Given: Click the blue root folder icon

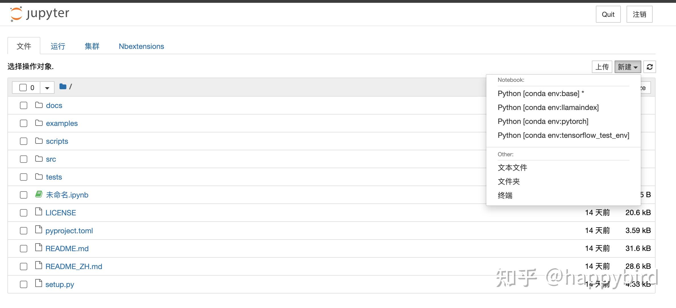Looking at the screenshot, I should pos(62,87).
